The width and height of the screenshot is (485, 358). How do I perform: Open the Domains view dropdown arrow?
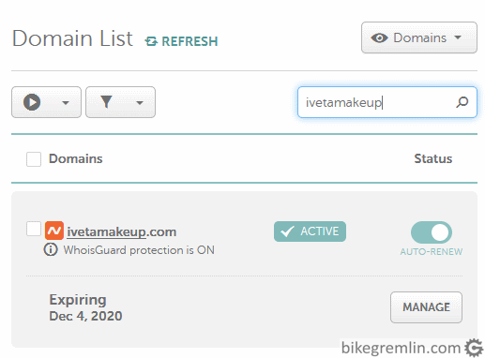pos(458,37)
